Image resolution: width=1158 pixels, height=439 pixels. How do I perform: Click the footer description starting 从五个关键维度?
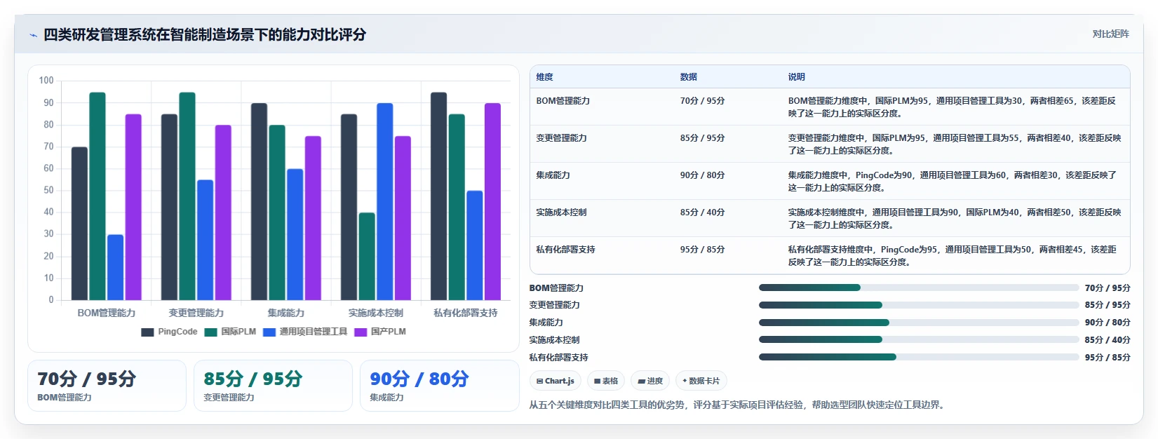point(739,405)
